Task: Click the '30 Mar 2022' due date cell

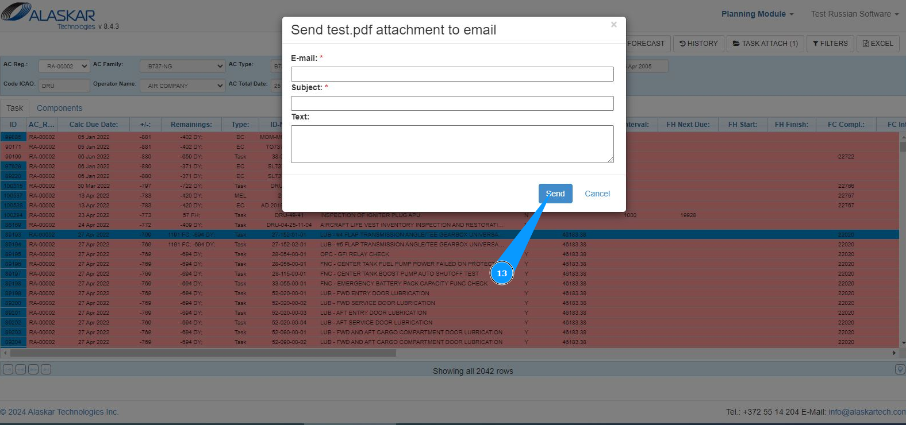Action: (94, 186)
